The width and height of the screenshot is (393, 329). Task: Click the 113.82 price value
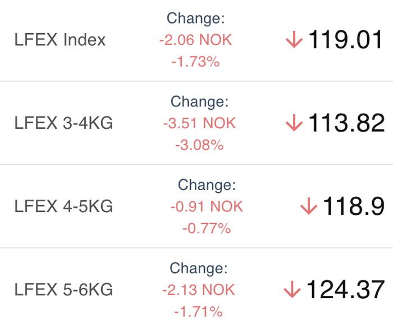[x=346, y=123]
